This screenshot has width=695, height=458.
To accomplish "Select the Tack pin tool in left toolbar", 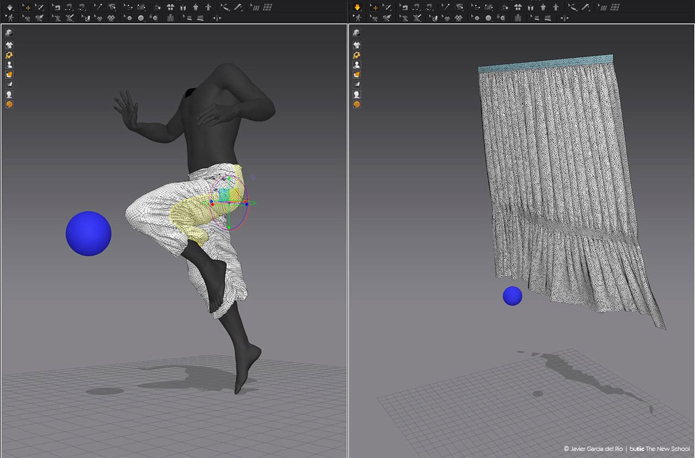I will tap(98, 8).
